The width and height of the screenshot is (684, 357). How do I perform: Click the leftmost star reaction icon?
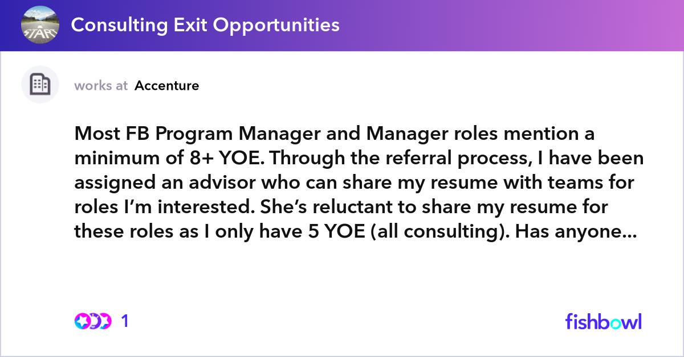tap(82, 322)
